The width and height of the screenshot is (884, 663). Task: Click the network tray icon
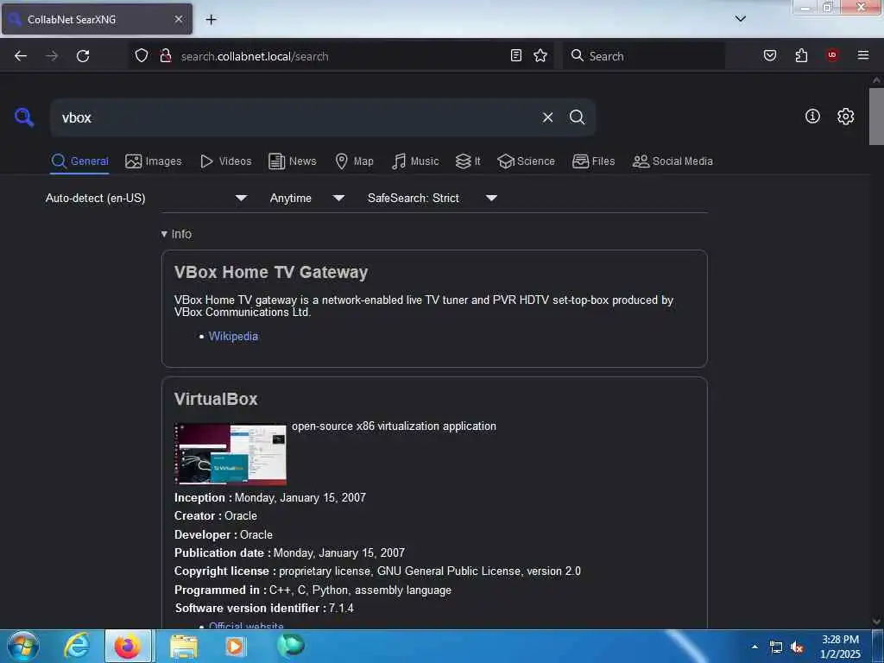pyautogui.click(x=776, y=647)
